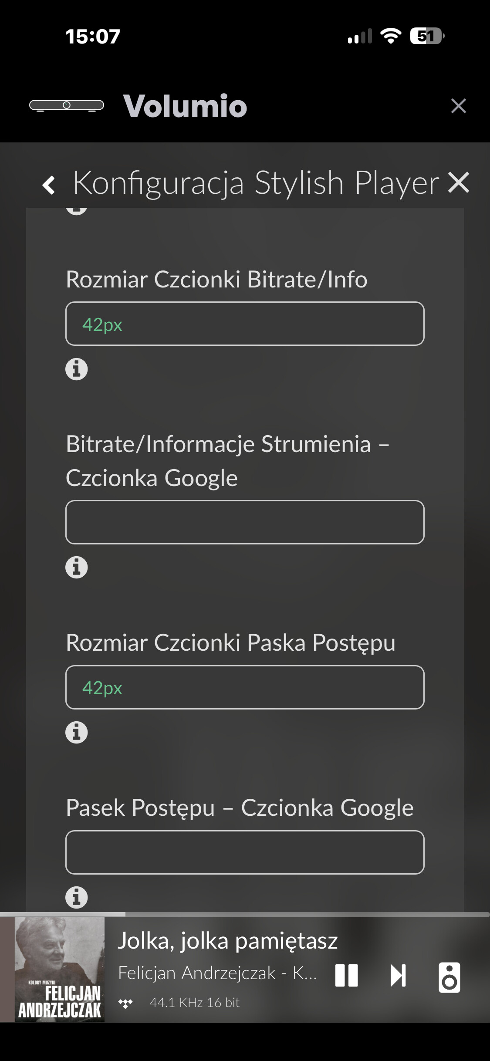Edit the Rozmiar Czcionki Paska Postępu field
The image size is (490, 1061).
245,687
